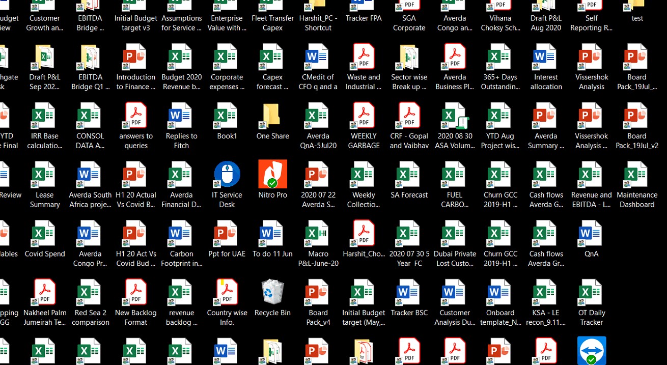Open the CMedit of CFO q and a document
The width and height of the screenshot is (667, 365).
(x=318, y=56)
